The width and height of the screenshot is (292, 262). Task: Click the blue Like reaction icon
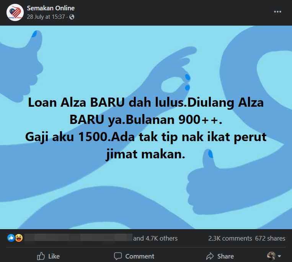point(11,238)
